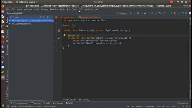The height and width of the screenshot is (108, 192).
Task: Open the Build tool window at bottom
Action: click(47, 103)
